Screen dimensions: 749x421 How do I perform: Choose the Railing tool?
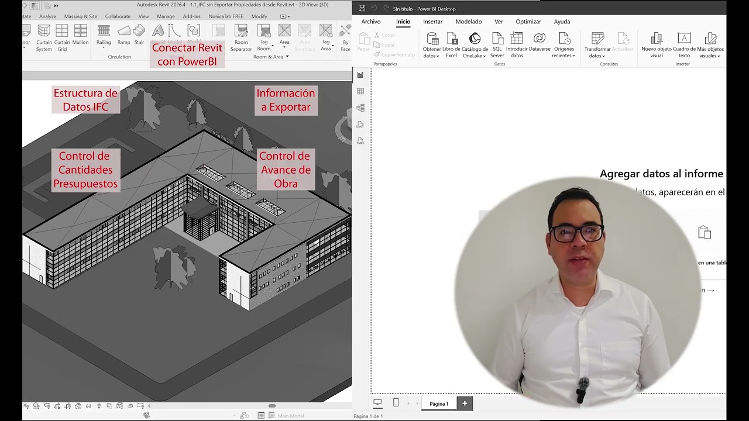click(104, 35)
